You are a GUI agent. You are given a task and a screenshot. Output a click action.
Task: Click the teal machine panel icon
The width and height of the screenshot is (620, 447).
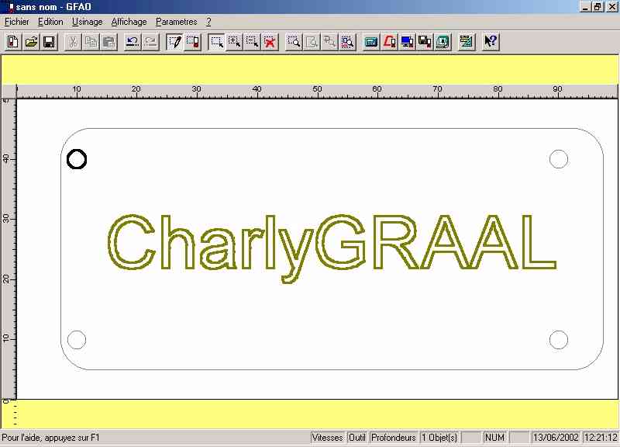[x=371, y=42]
